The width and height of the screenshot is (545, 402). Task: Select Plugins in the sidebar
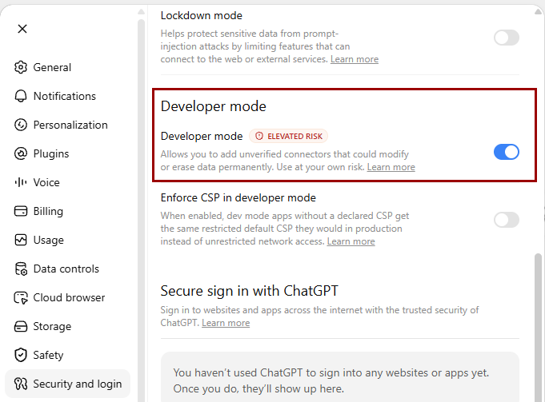[x=68, y=153]
